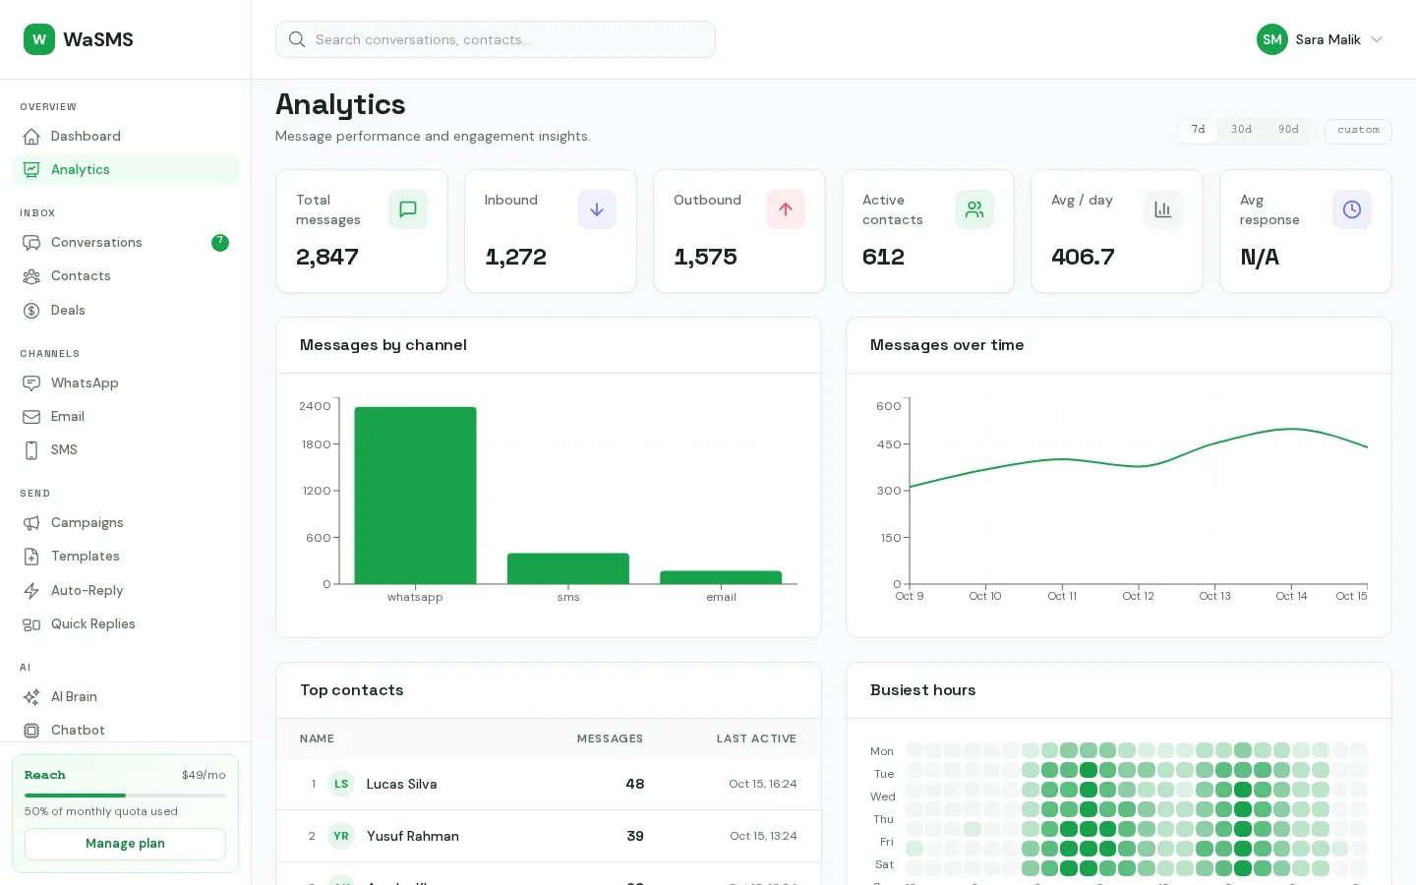The width and height of the screenshot is (1416, 885).
Task: Click the Avg response clock icon
Action: click(x=1352, y=209)
